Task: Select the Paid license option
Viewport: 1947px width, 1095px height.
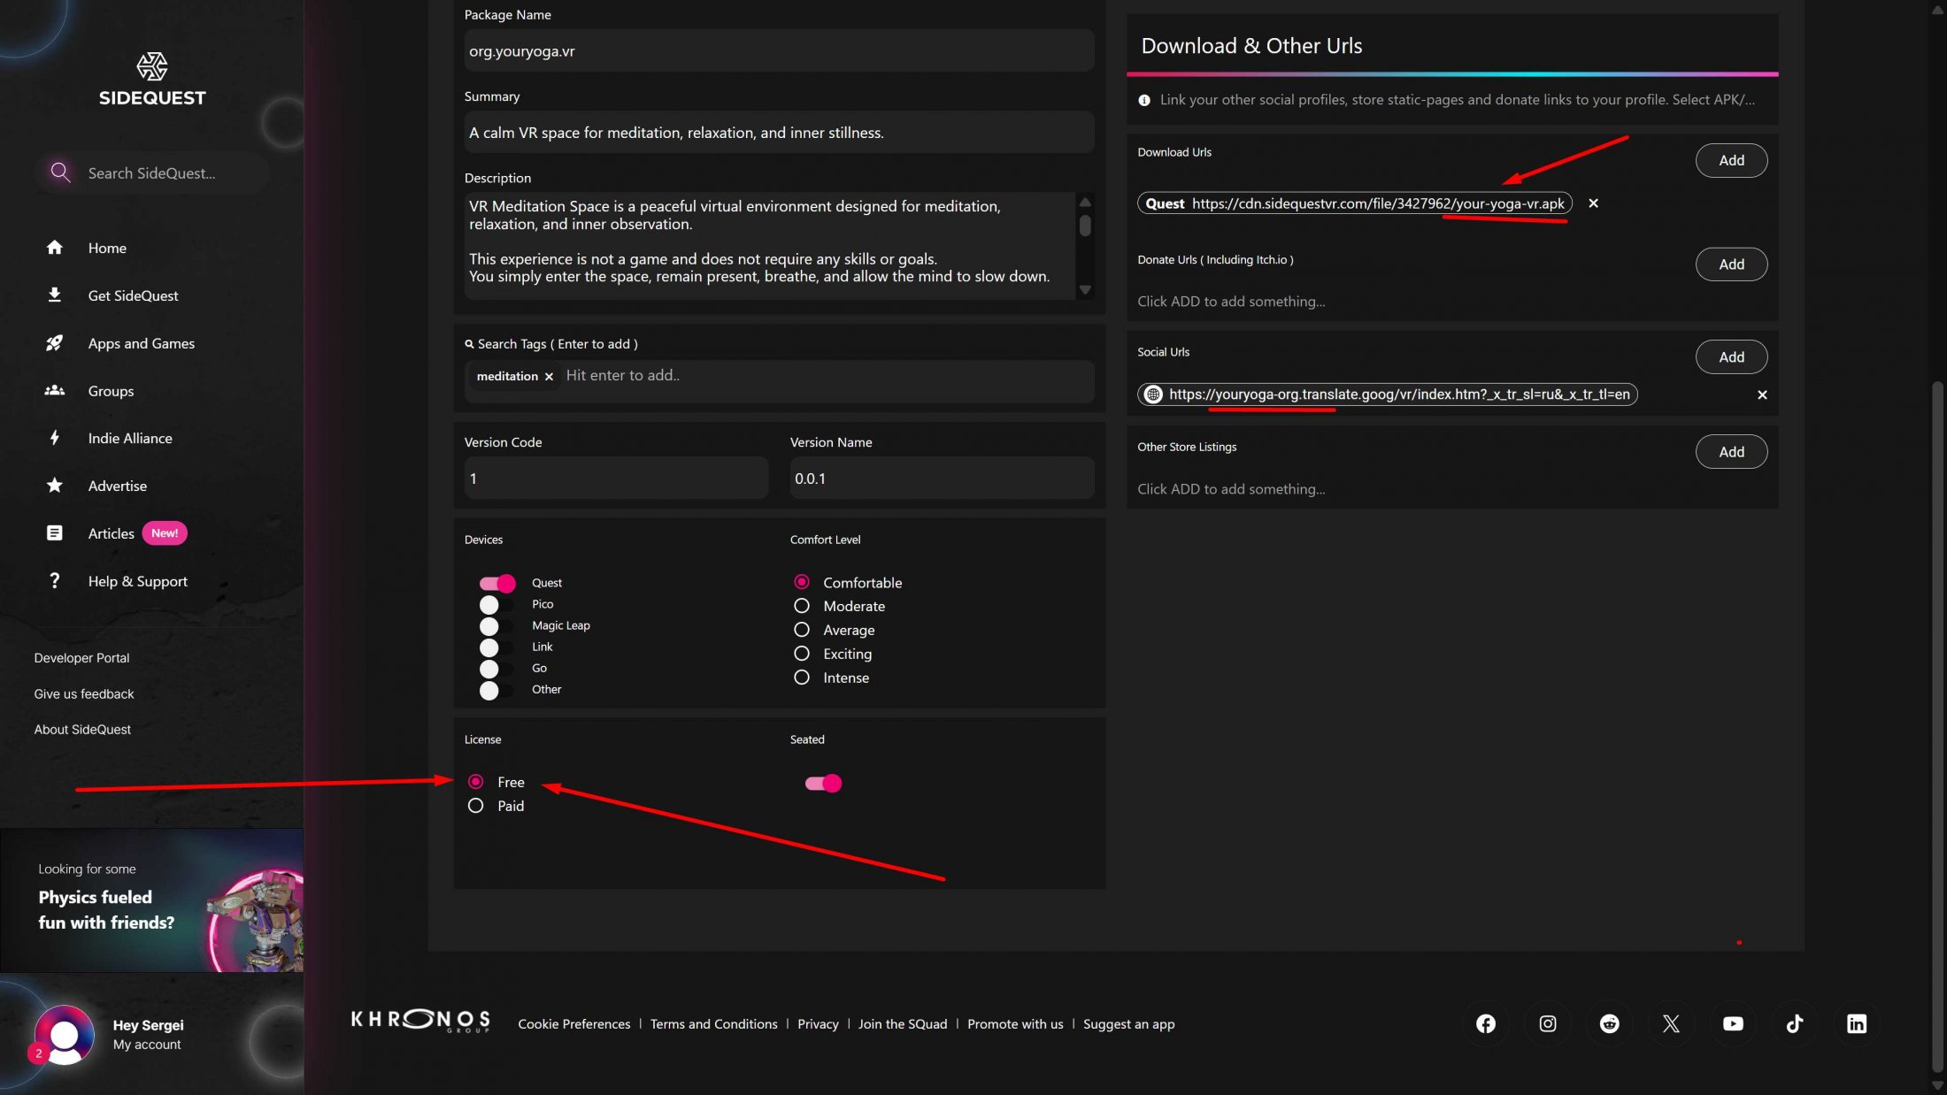Action: [x=475, y=805]
